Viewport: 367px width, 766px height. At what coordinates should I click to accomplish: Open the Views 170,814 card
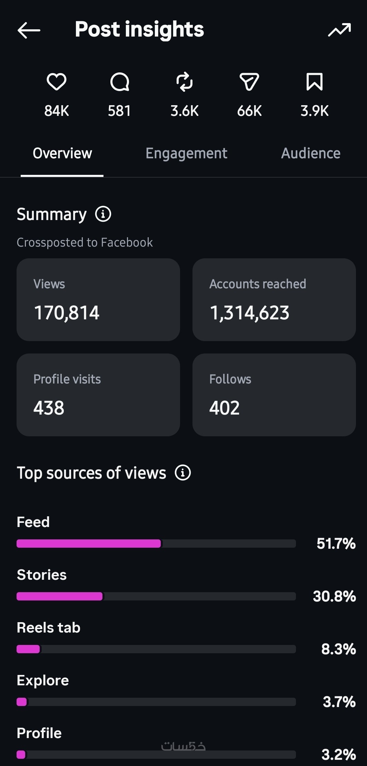[x=98, y=300]
